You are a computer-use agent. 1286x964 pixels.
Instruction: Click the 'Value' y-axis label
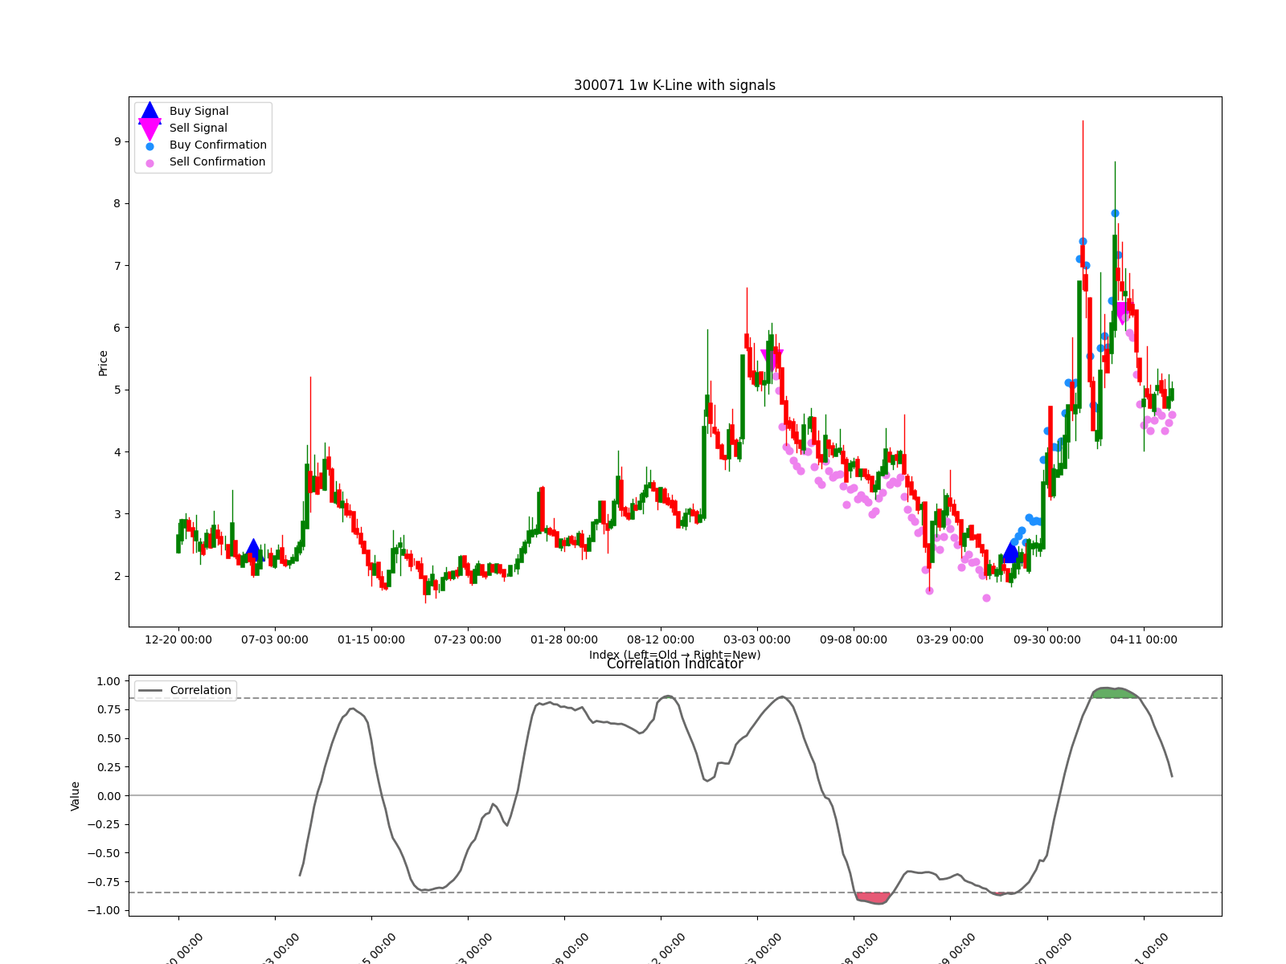click(x=76, y=796)
